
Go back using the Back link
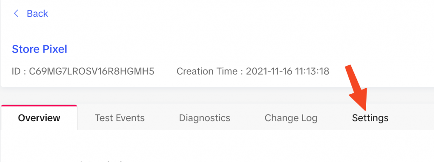click(37, 13)
